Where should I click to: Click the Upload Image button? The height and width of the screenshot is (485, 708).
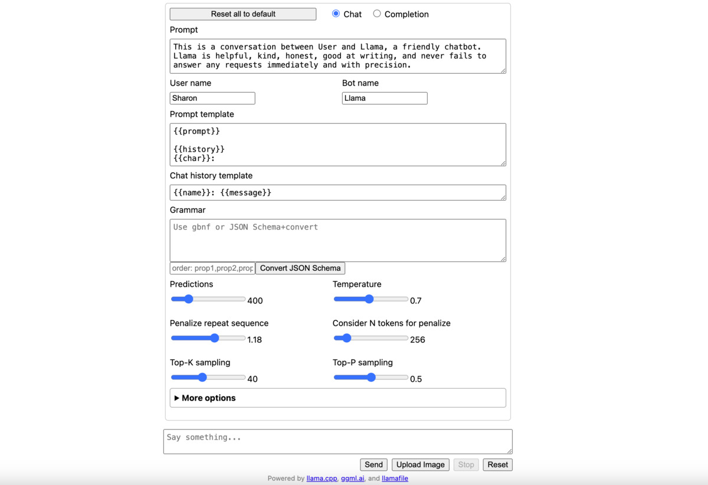click(420, 464)
